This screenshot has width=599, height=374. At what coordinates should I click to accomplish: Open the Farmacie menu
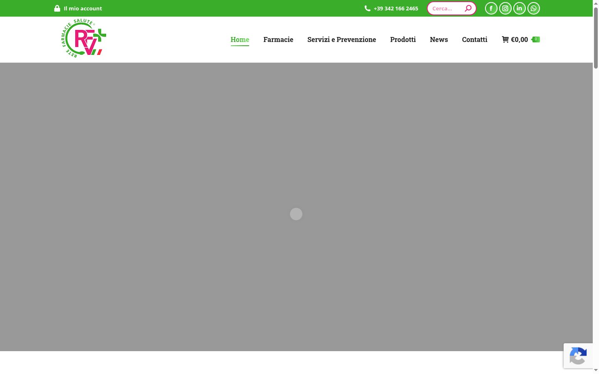[x=278, y=39]
